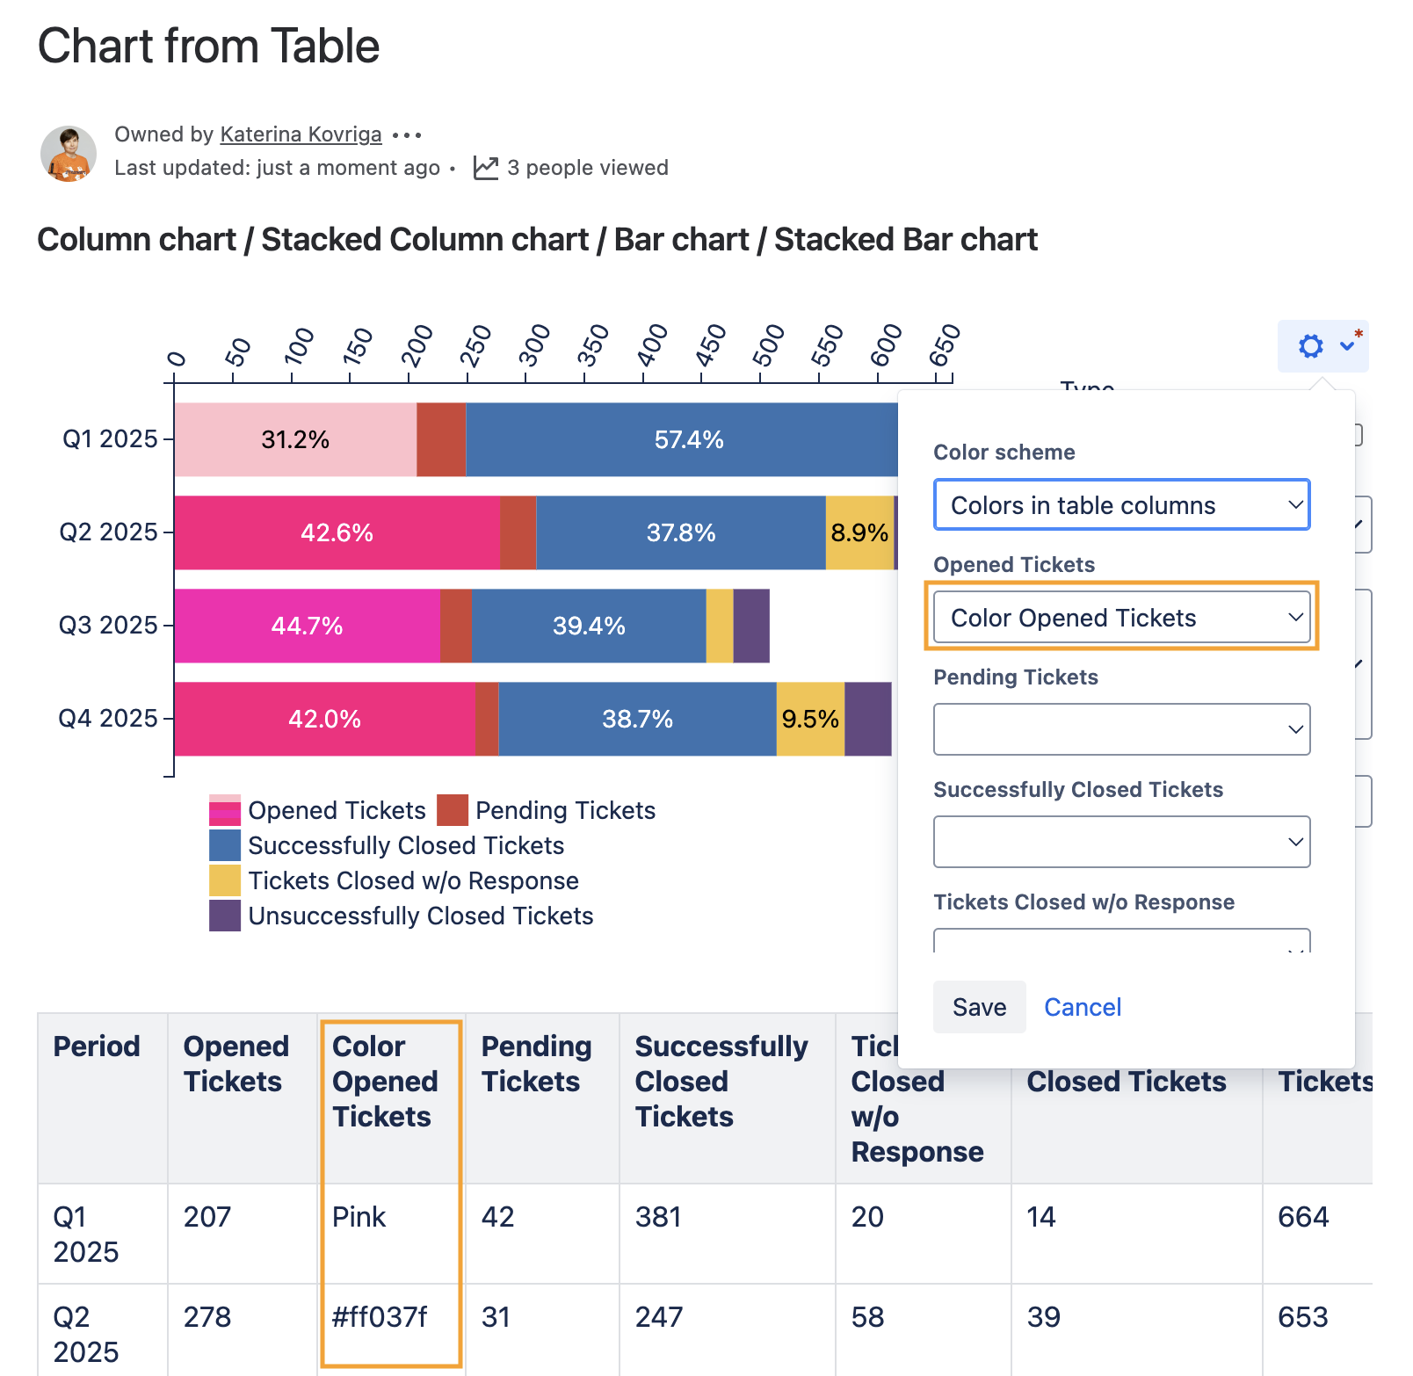This screenshot has height=1376, width=1413.
Task: Click the Color Opened Tickets column header
Action: (385, 1081)
